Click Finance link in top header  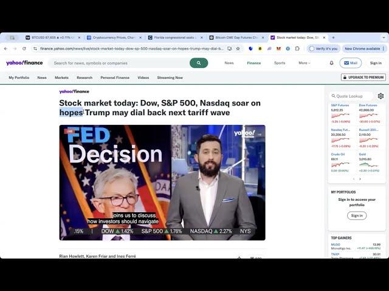click(254, 63)
